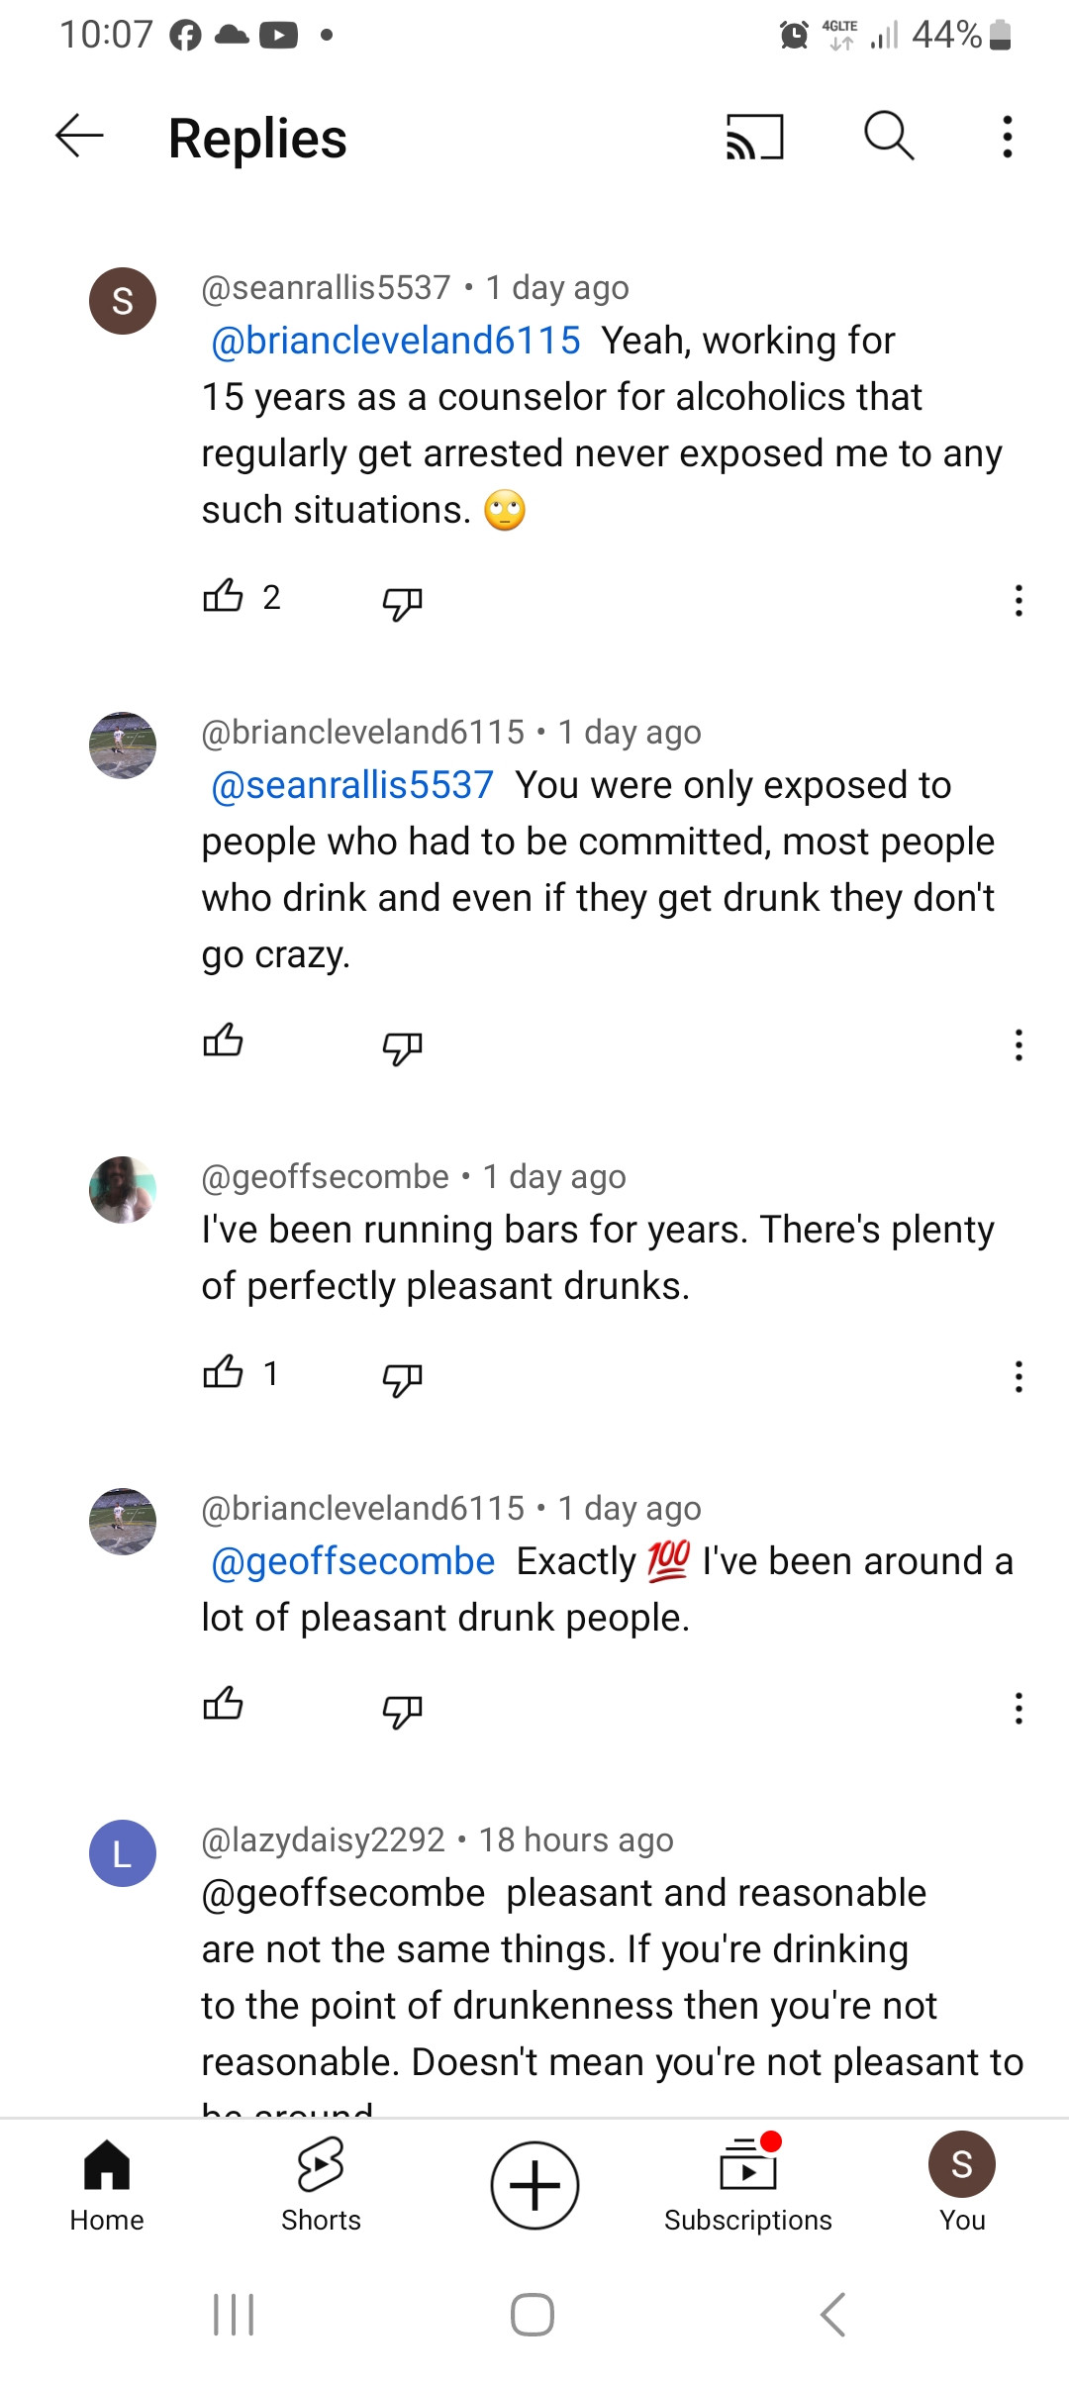
Task: Tap the plus create button
Action: pyautogui.click(x=534, y=2185)
